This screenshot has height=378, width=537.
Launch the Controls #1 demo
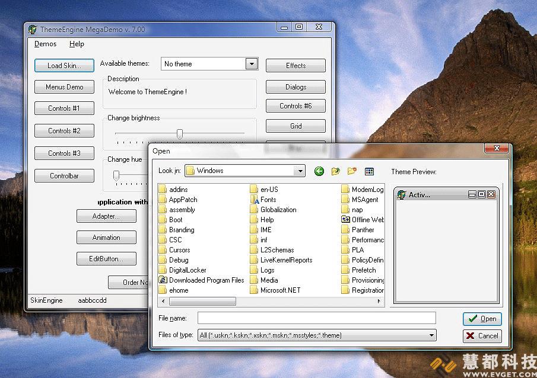click(x=65, y=108)
